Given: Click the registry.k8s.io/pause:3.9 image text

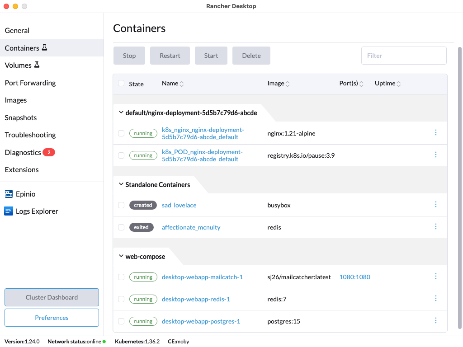Looking at the screenshot, I should pyautogui.click(x=301, y=155).
